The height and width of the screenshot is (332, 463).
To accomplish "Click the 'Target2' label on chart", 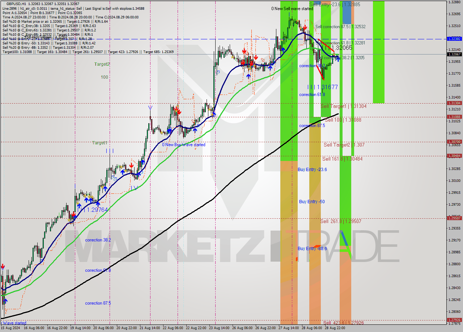I will pos(102,64).
